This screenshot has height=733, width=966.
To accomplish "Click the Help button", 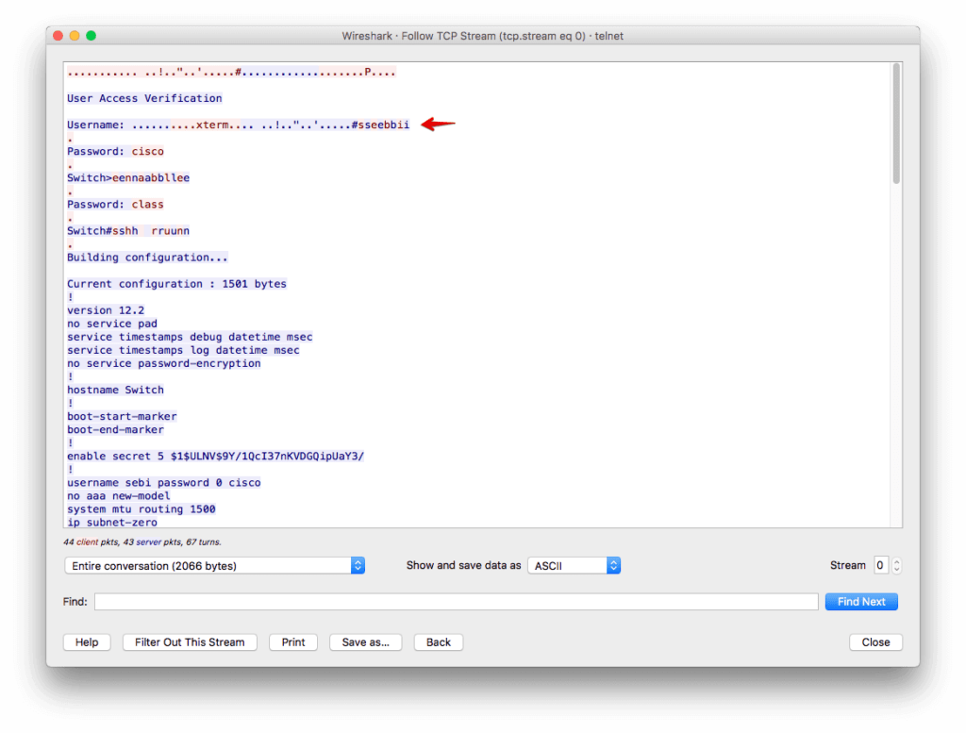I will pos(86,641).
